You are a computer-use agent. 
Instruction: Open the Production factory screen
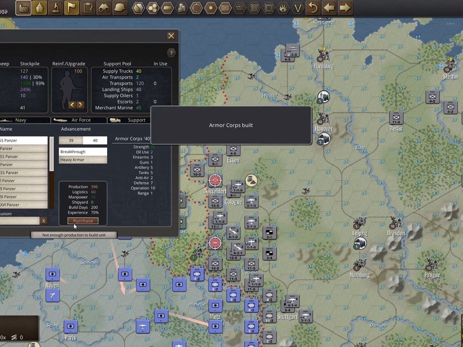23,8
